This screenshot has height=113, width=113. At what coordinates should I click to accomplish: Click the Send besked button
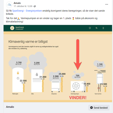click(x=99, y=107)
